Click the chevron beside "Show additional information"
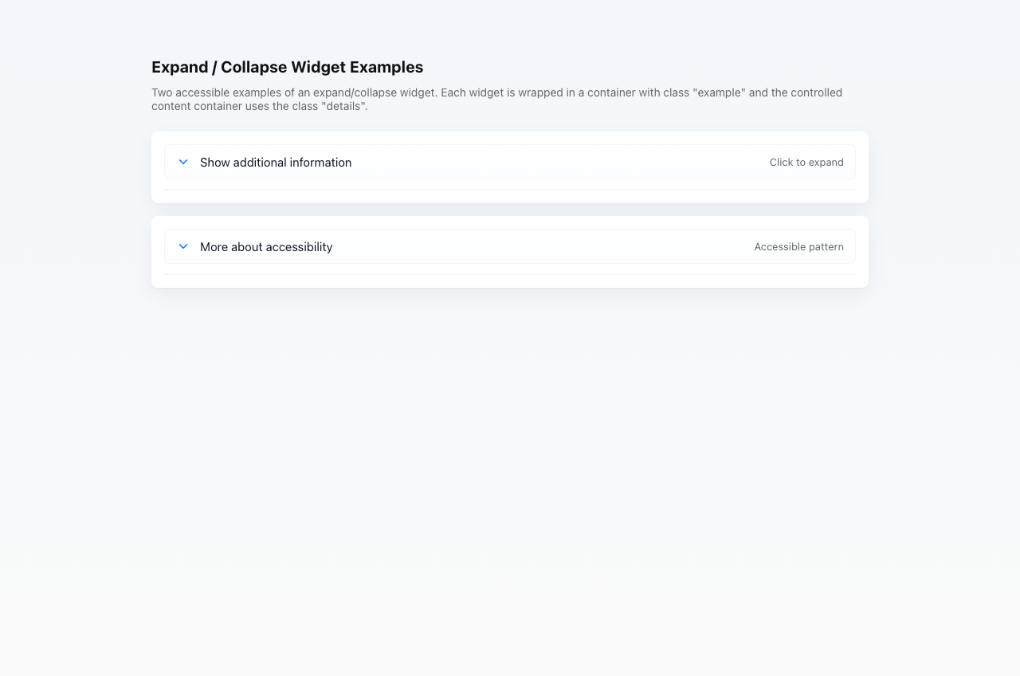1020x676 pixels. tap(182, 162)
